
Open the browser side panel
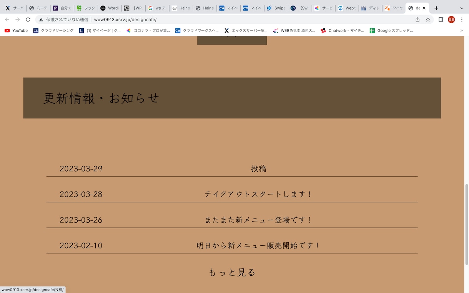point(441,20)
